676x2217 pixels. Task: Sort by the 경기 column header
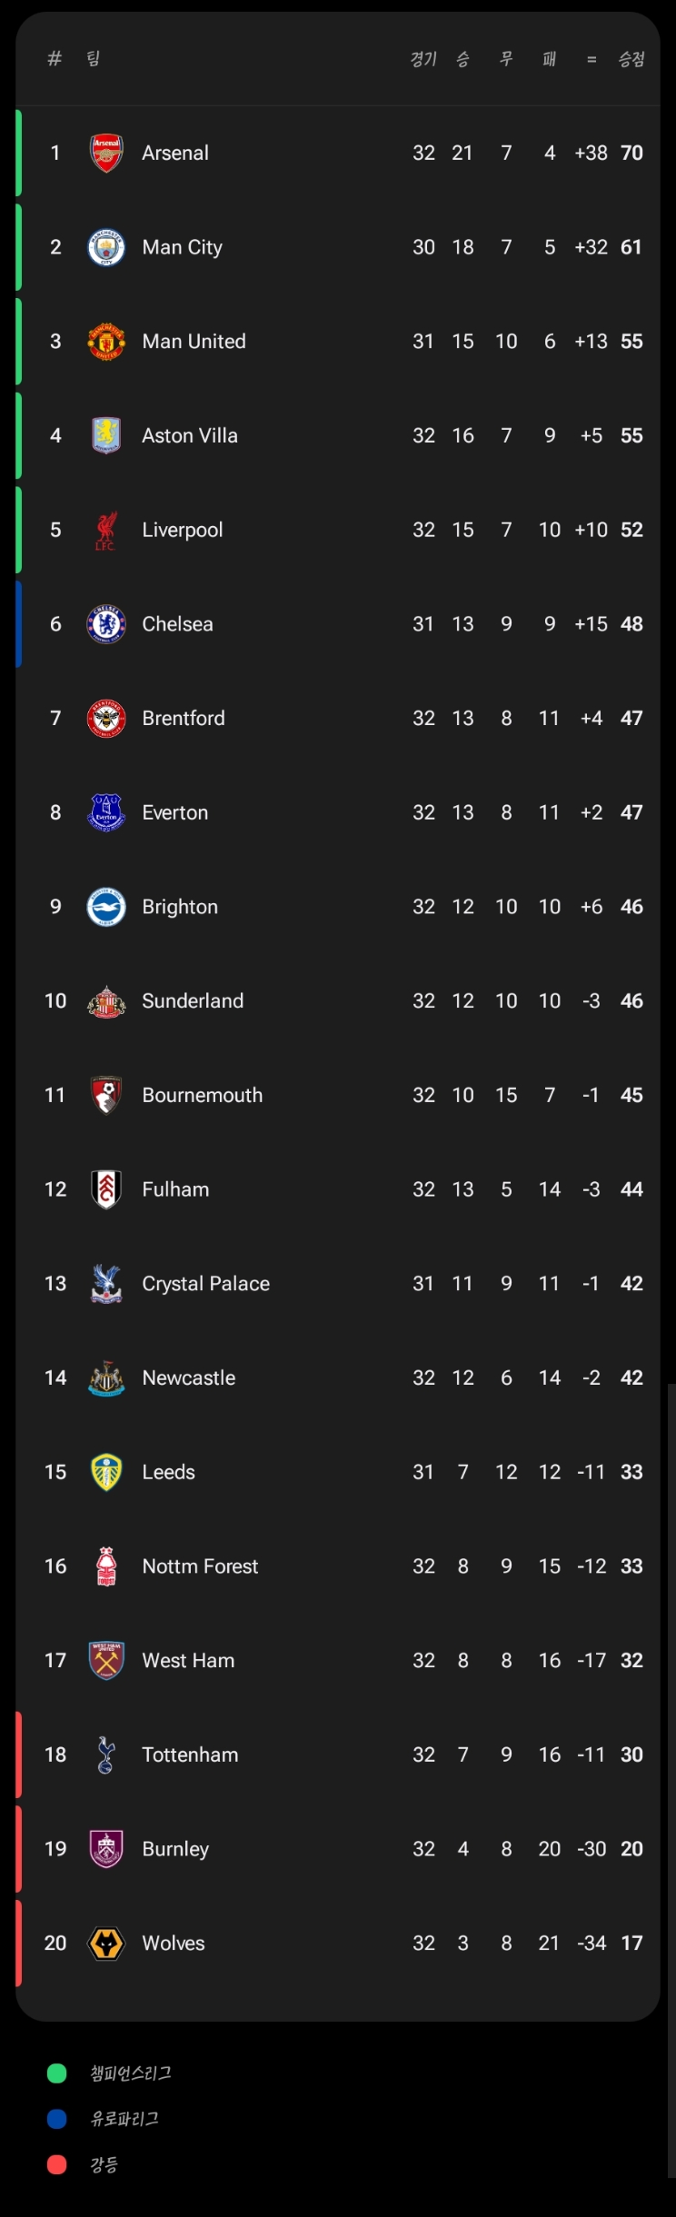[x=423, y=57]
